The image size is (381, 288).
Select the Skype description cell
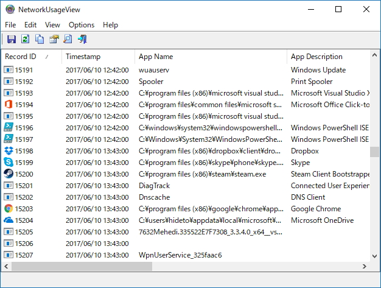[300, 163]
